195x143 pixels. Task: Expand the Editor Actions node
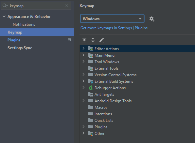click(x=83, y=49)
